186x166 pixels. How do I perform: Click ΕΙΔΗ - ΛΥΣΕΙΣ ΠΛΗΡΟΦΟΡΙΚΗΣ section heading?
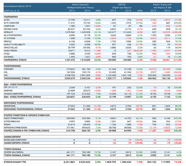[18, 85]
